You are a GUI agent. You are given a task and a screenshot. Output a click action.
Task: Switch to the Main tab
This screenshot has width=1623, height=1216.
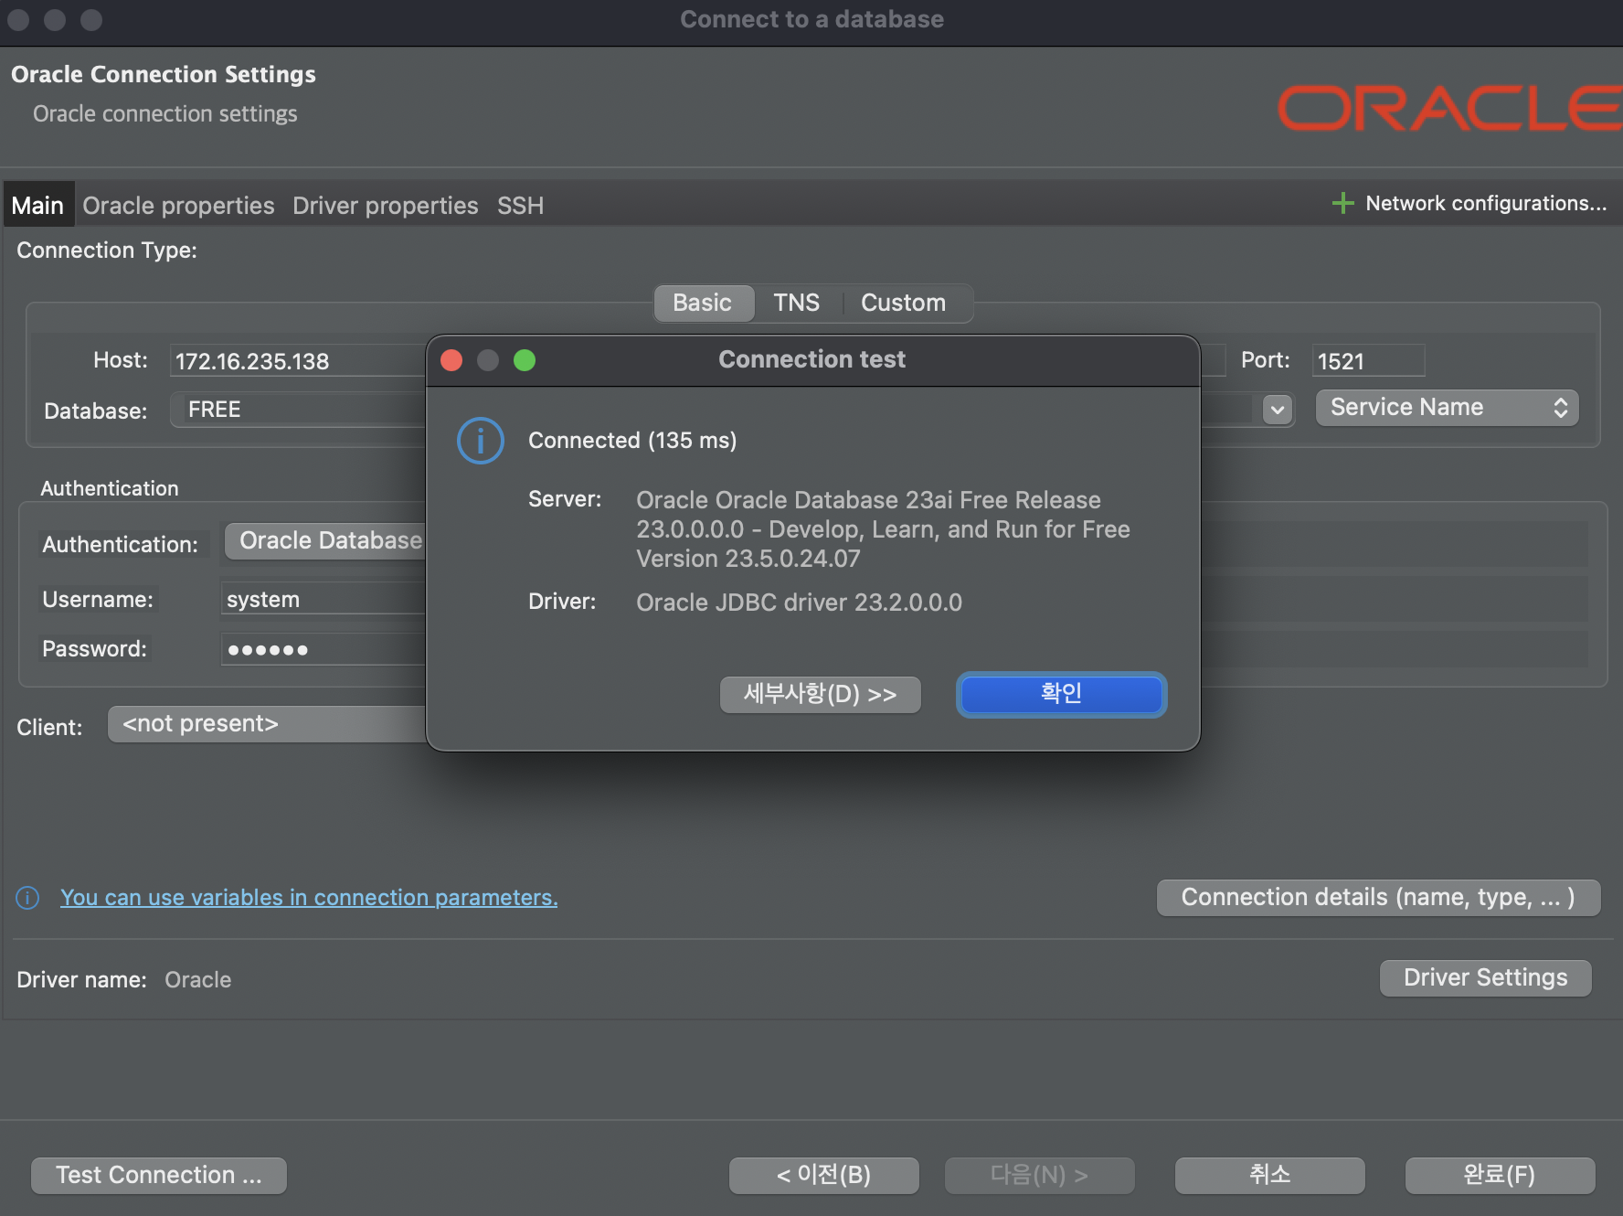tap(37, 206)
